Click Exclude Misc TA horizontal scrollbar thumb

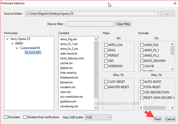(154, 108)
